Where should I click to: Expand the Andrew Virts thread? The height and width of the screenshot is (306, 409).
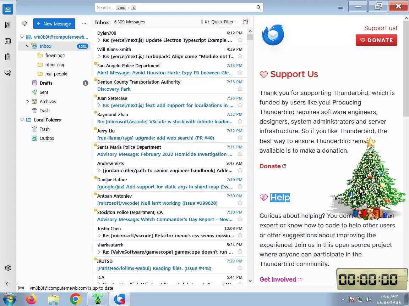pos(99,170)
